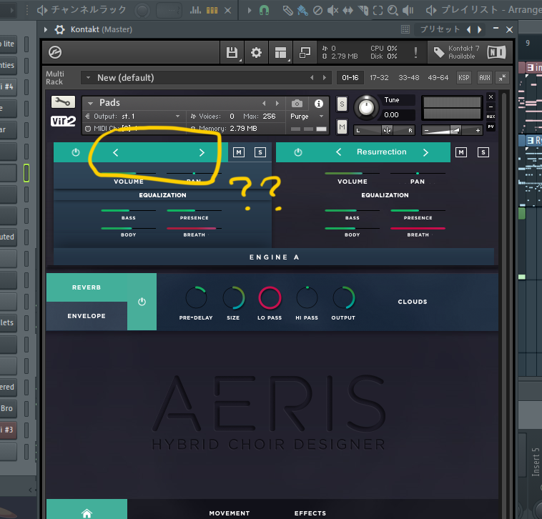Solo the Pads instrument in Kontakt header
The height and width of the screenshot is (519, 542).
[342, 104]
